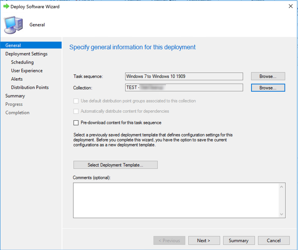Click the green arrow wizard title icon
This screenshot has width=298, height=250.
click(x=6, y=6)
